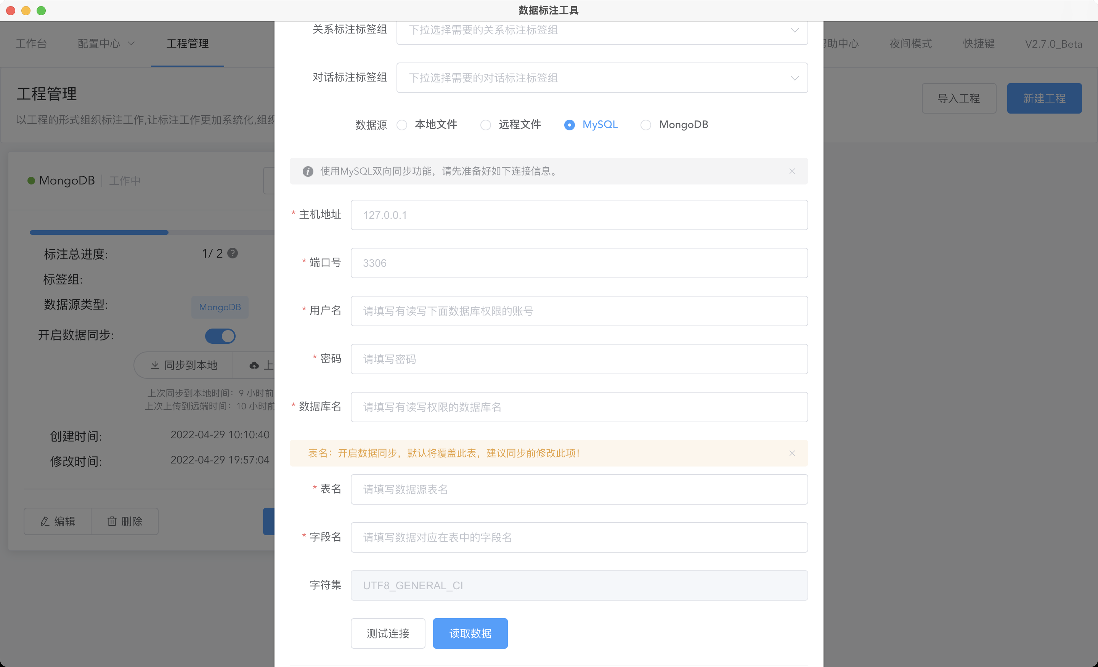The height and width of the screenshot is (667, 1098).
Task: Click the help icon beside 1/2 progress
Action: pos(232,253)
